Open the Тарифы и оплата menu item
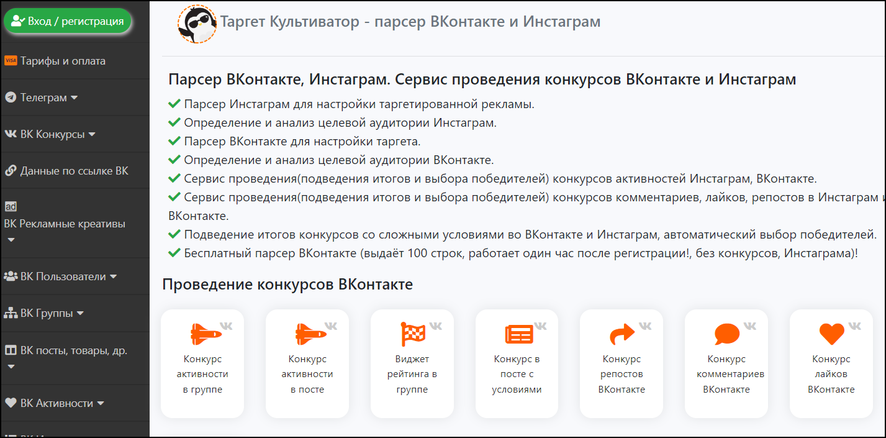886x438 pixels. pyautogui.click(x=75, y=61)
